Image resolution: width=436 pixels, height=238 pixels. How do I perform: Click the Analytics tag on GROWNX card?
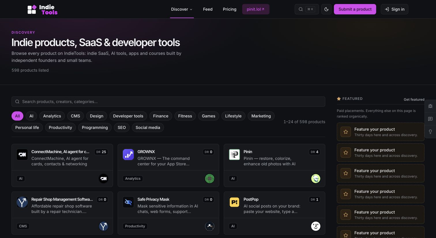coord(133,178)
